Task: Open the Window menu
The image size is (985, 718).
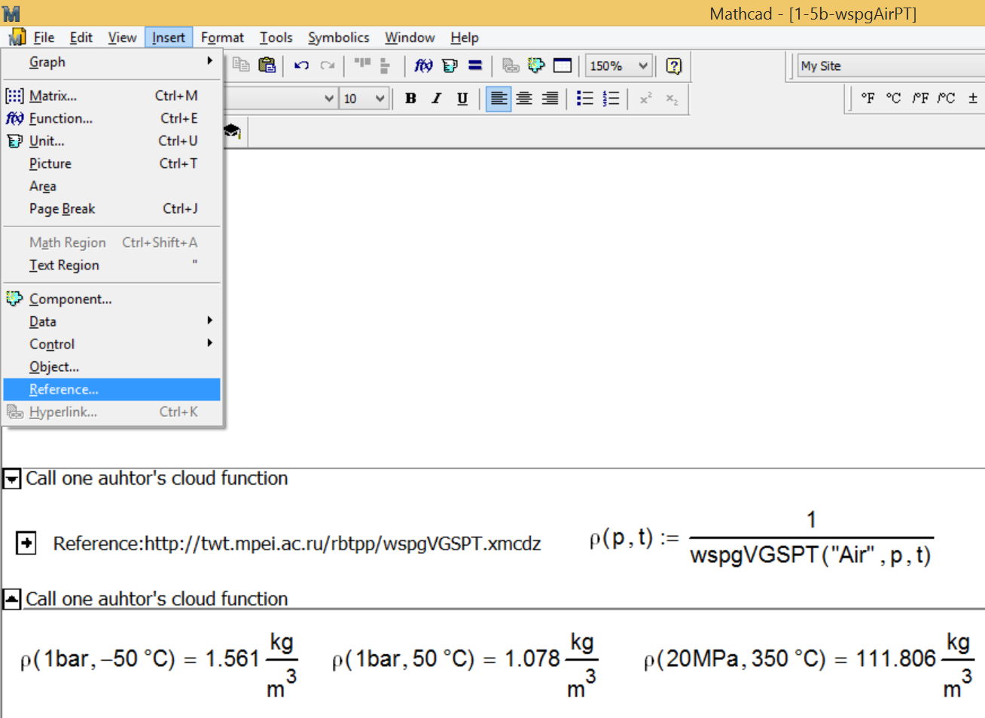Action: tap(410, 37)
